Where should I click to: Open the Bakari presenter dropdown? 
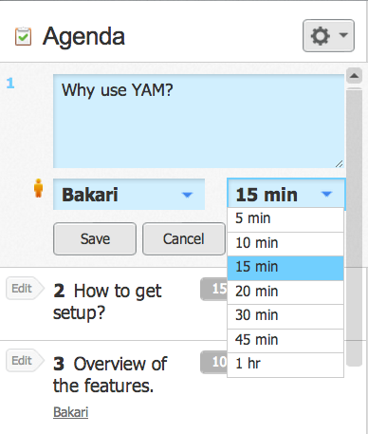tap(129, 195)
